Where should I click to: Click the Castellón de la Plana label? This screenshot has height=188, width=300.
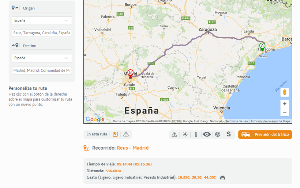[x=230, y=88]
